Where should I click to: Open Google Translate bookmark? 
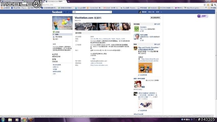click(80, 8)
